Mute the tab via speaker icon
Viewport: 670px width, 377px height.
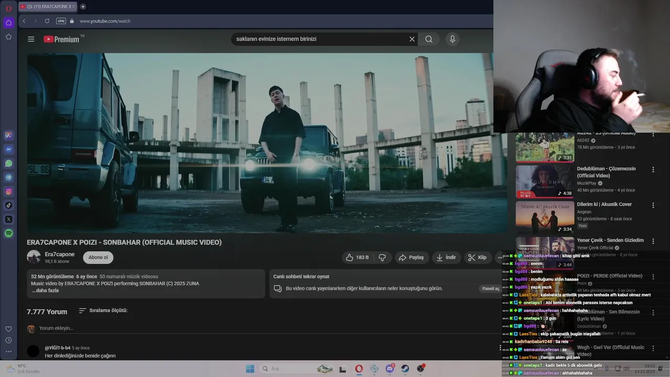[29, 7]
